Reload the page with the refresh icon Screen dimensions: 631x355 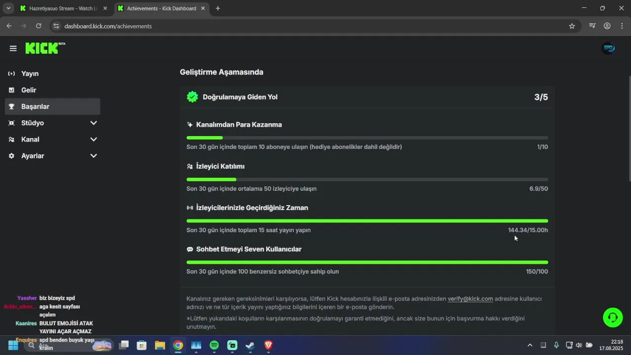38,26
